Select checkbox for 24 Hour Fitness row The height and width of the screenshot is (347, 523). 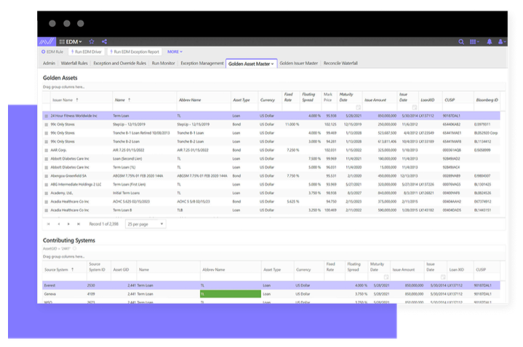click(47, 115)
